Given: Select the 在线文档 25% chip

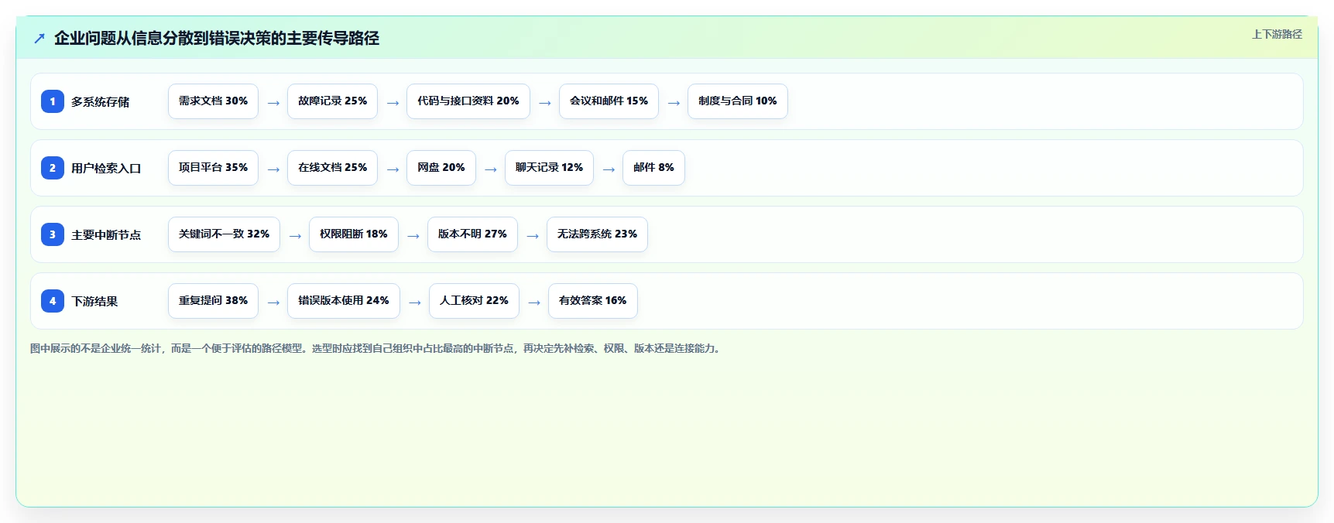Looking at the screenshot, I should [332, 168].
